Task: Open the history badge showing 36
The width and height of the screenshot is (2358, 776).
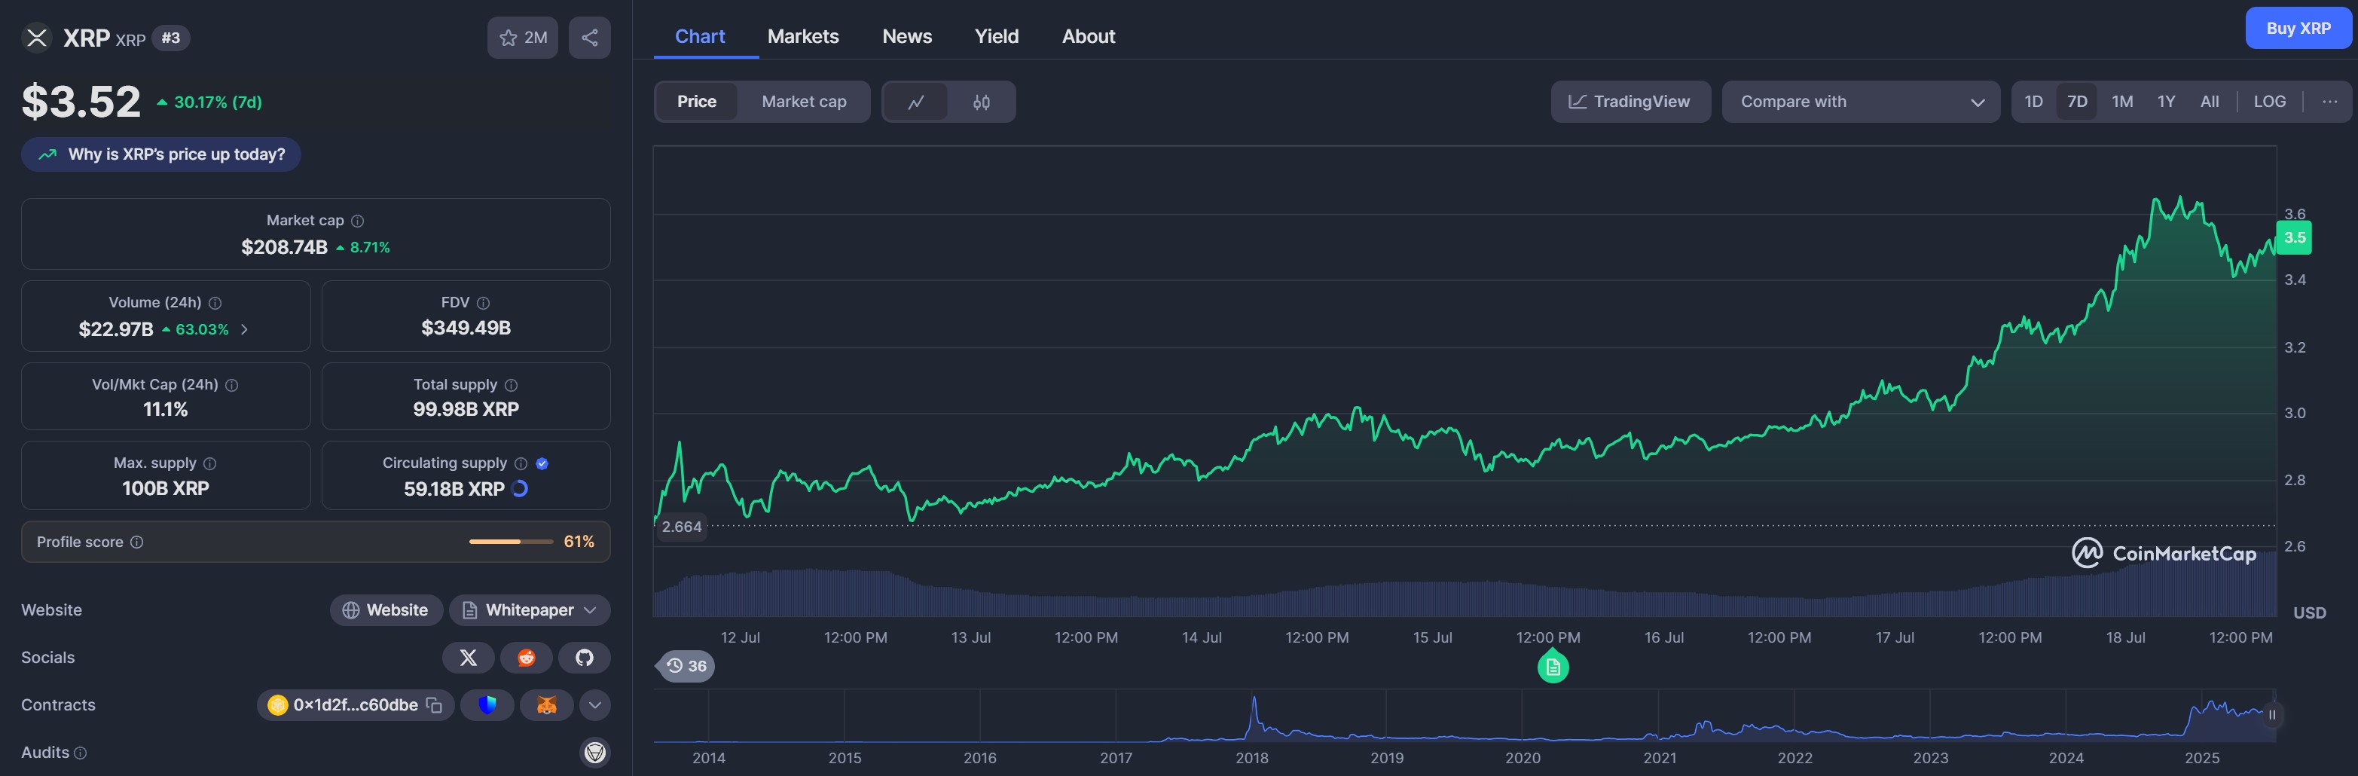Action: pyautogui.click(x=686, y=666)
